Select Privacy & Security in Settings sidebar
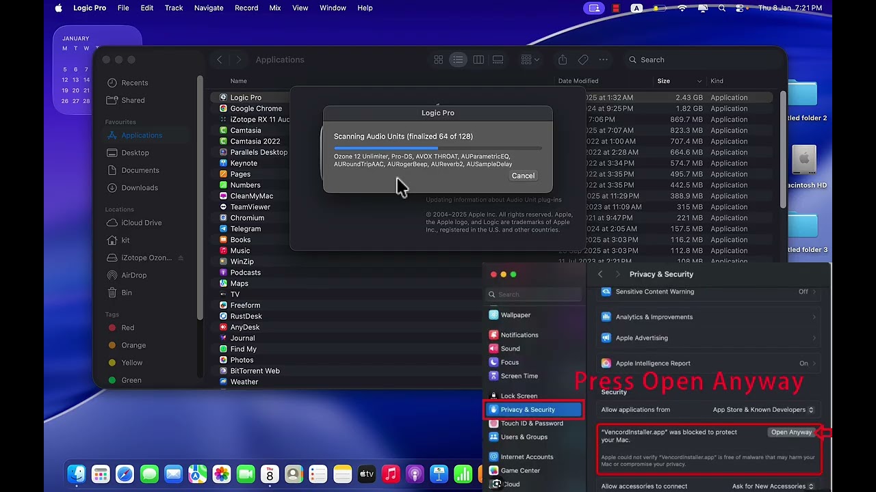The image size is (876, 492). [533, 410]
